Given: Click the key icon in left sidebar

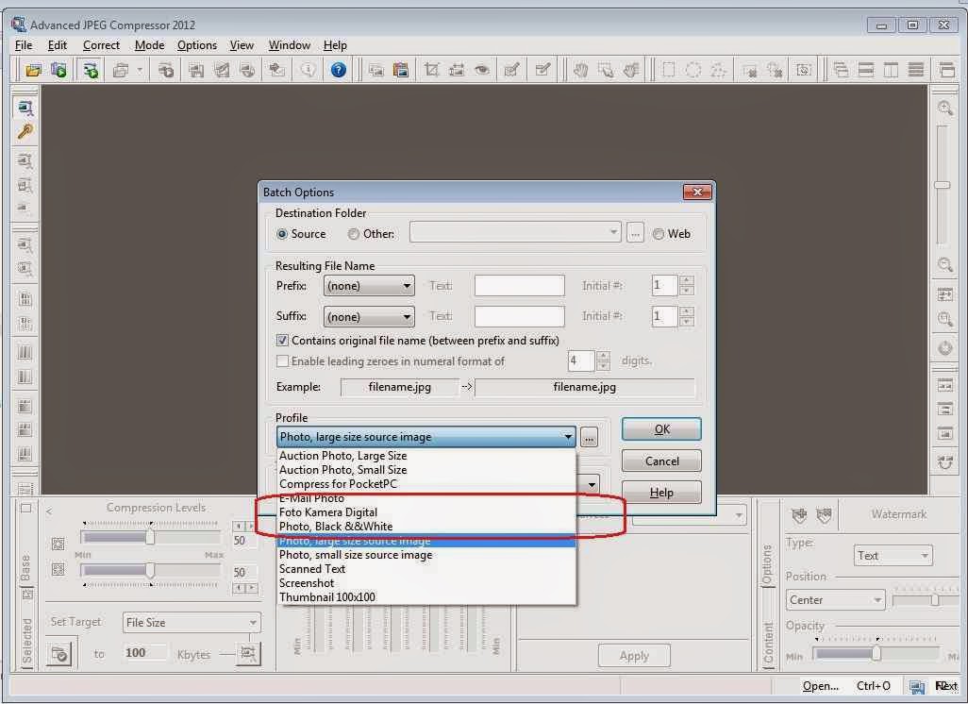Looking at the screenshot, I should point(25,131).
